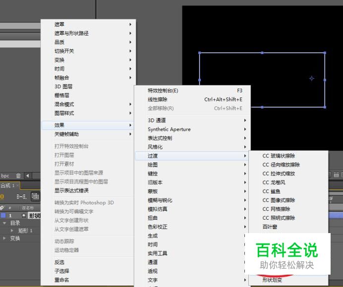Open the 实用工具 submenu
343x287 pixels.
[190, 253]
